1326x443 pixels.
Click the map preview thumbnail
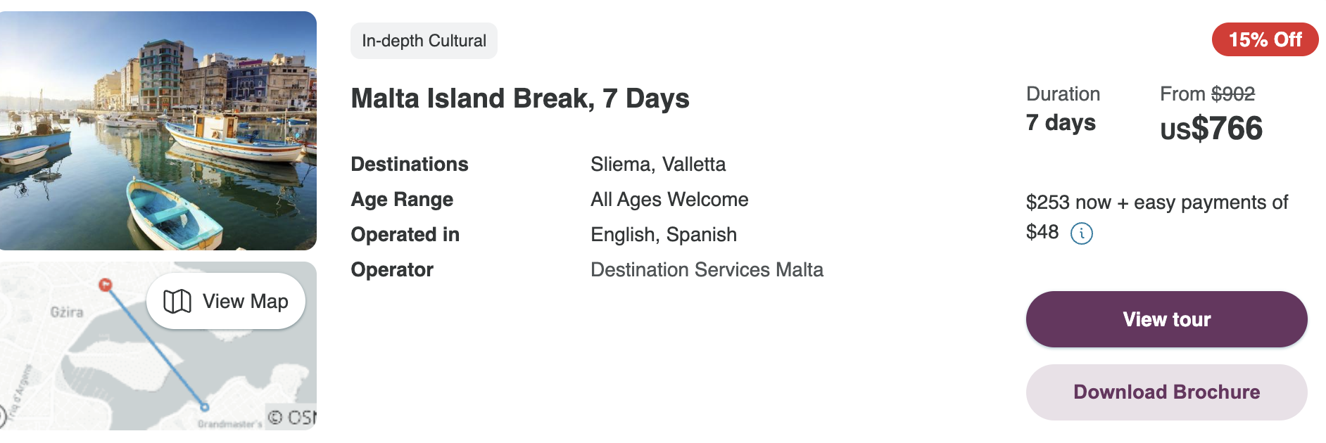click(158, 346)
